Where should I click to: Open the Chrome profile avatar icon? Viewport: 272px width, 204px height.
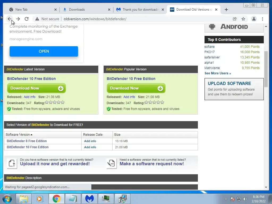[x=254, y=19]
